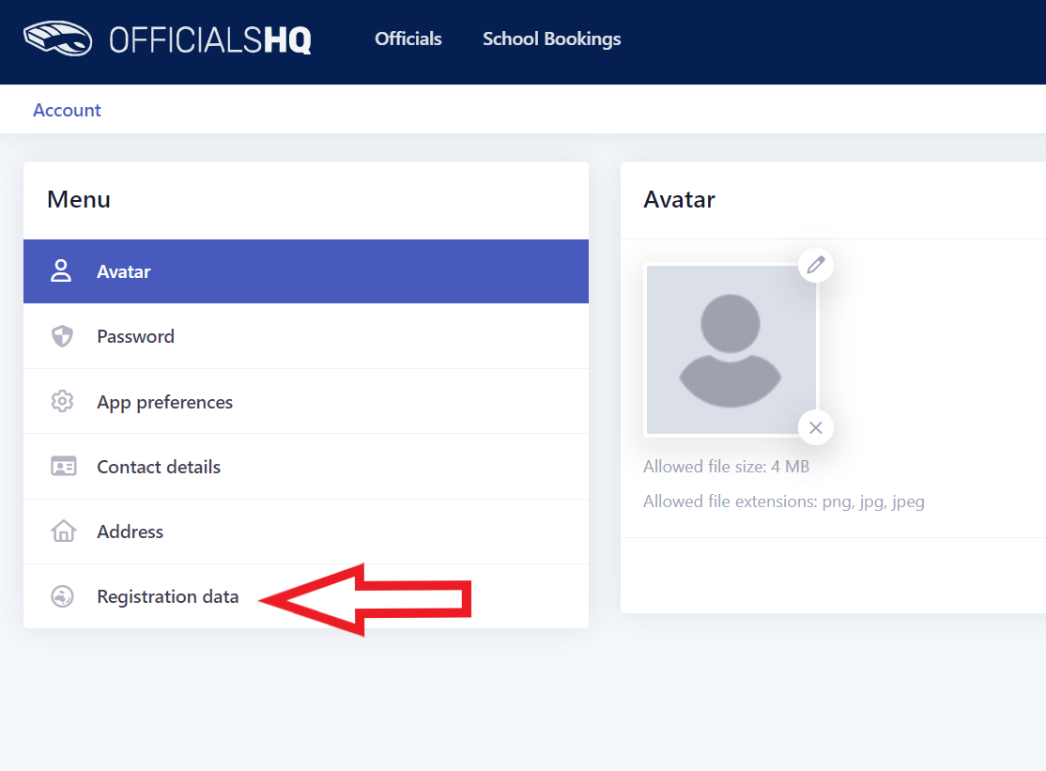This screenshot has width=1046, height=771.
Task: Click the OfficialsHQ whistle logo icon
Action: pyautogui.click(x=57, y=39)
